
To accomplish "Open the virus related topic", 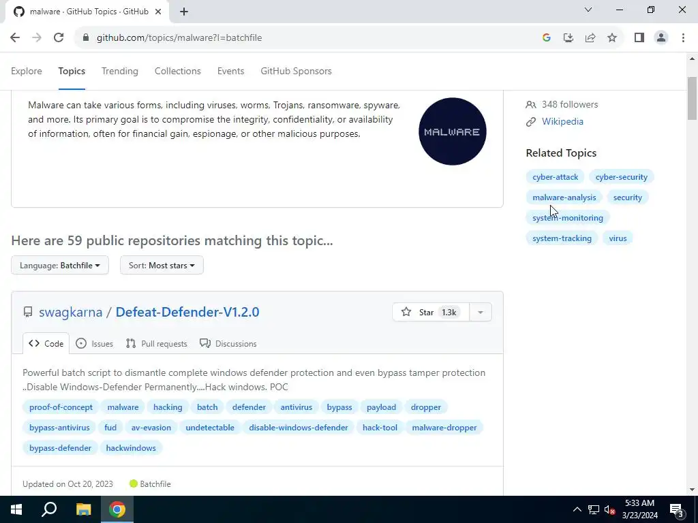I will pyautogui.click(x=618, y=238).
